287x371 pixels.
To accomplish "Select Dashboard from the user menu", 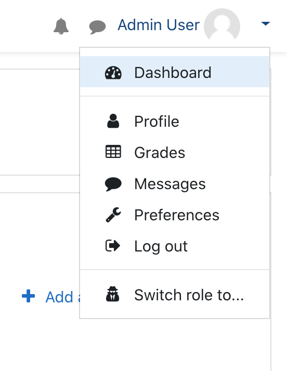I will point(175,72).
